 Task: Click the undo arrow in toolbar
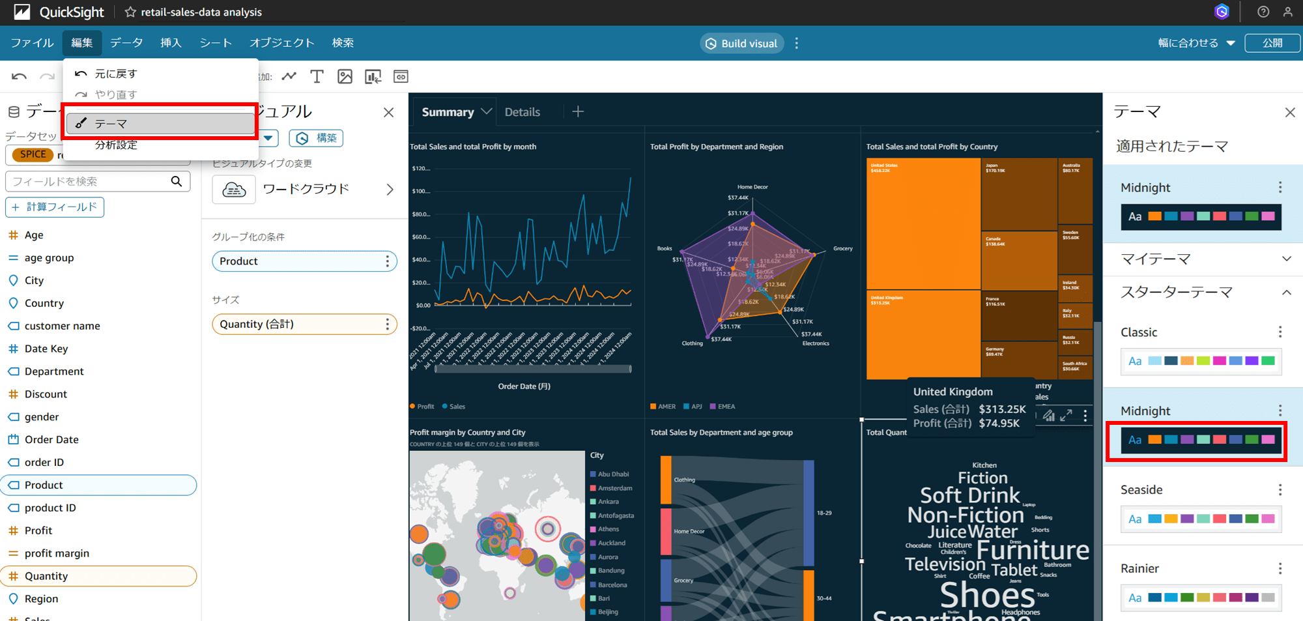click(19, 76)
